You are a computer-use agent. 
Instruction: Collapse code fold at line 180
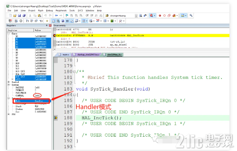coord(74,72)
